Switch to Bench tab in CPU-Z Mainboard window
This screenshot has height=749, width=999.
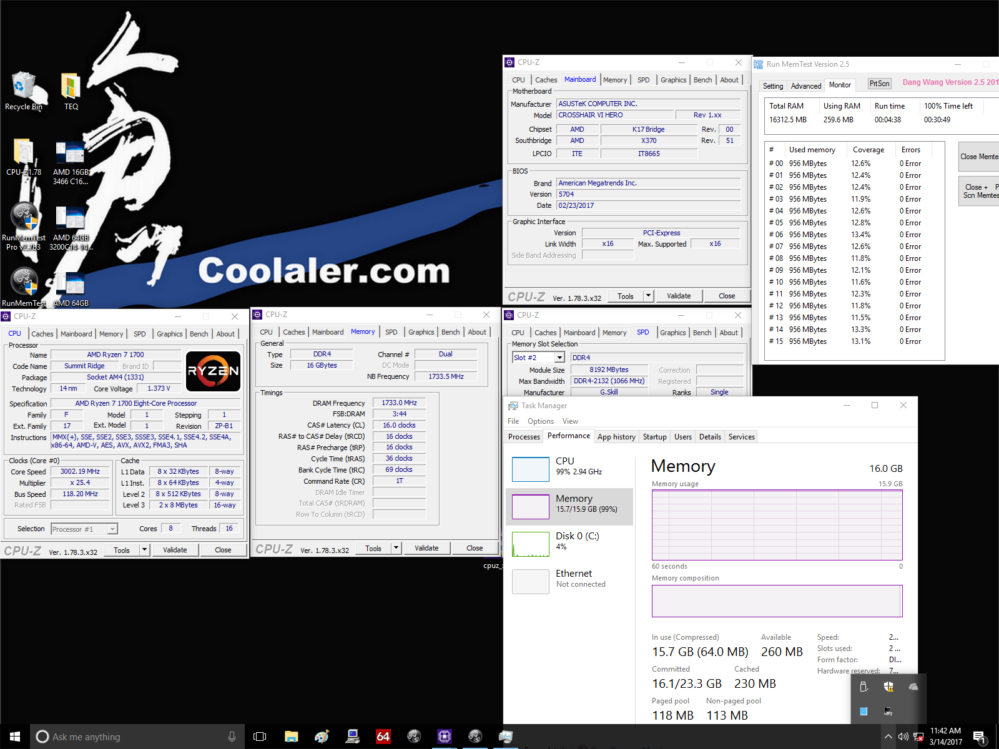tap(702, 80)
